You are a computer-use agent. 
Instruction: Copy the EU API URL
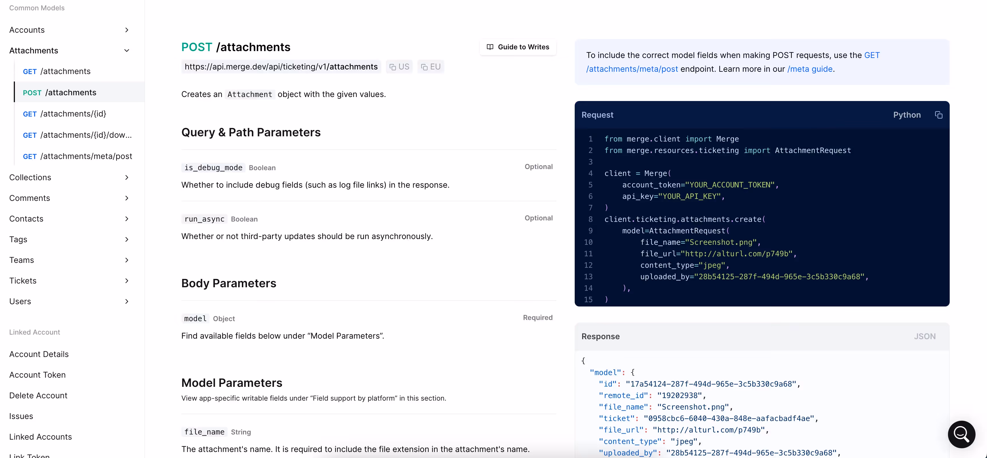tap(431, 67)
